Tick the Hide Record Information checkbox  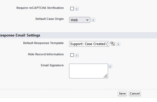pos(72,55)
